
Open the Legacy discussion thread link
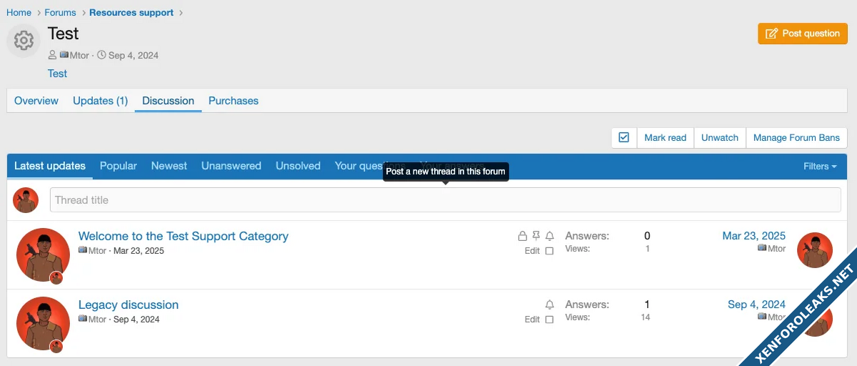pos(129,305)
